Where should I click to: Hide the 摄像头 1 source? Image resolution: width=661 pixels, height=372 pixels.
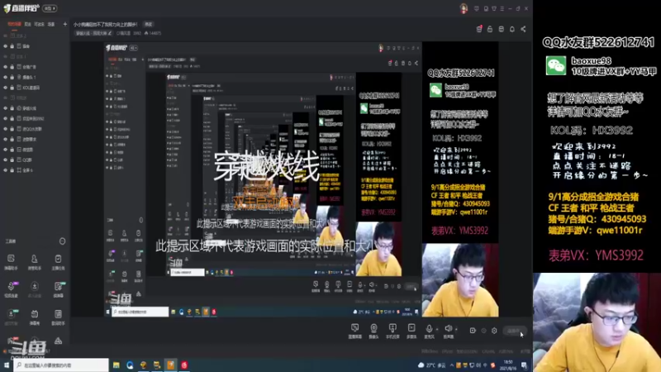coord(6,77)
